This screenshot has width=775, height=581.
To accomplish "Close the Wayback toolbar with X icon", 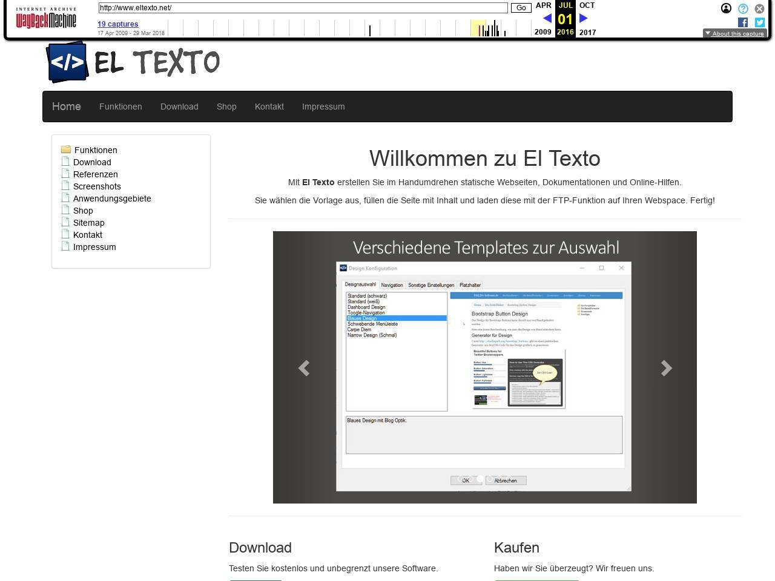I will point(759,8).
